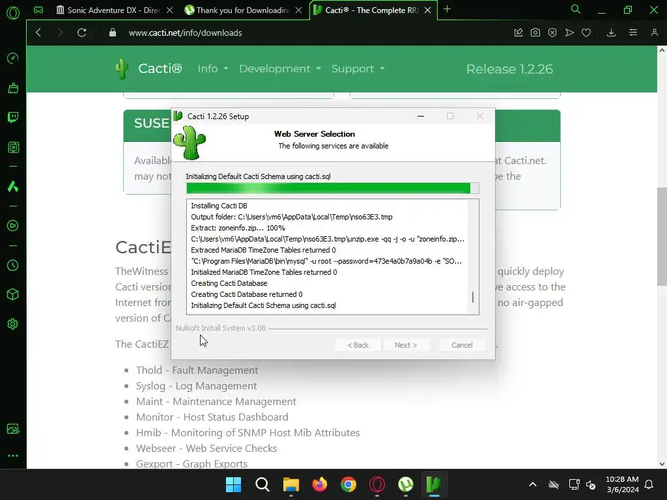Launch Firefox from taskbar
This screenshot has height=500, width=667.
(x=319, y=484)
